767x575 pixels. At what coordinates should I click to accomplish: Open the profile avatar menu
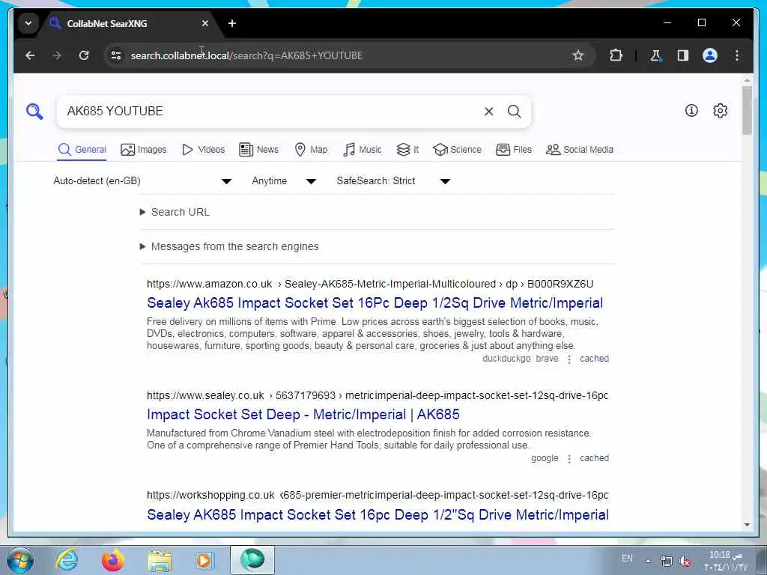[710, 55]
